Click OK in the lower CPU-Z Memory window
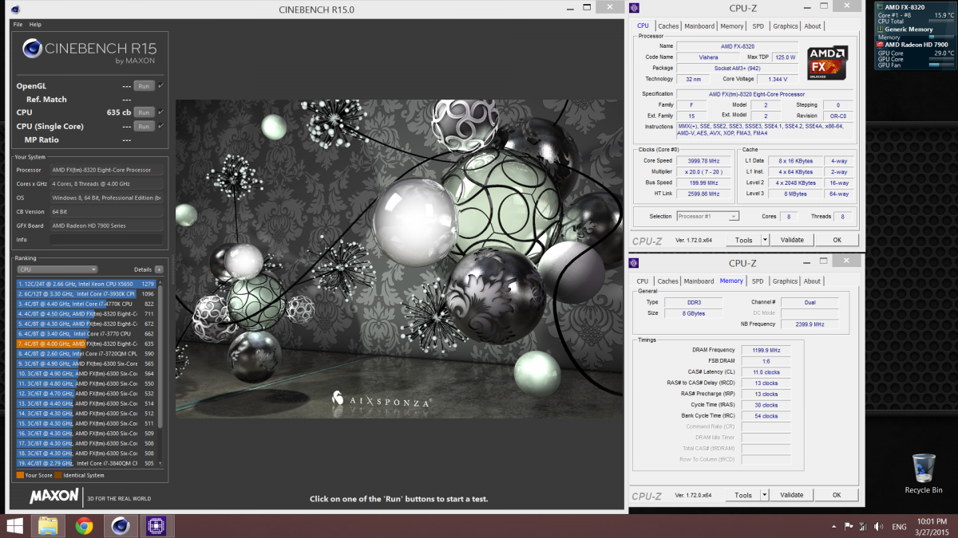Image resolution: width=958 pixels, height=538 pixels. 837,495
